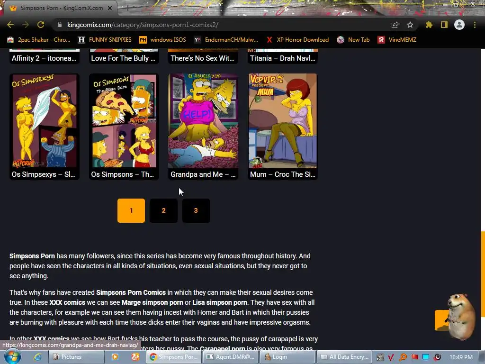Open a new tab with the plus button

(x=127, y=8)
